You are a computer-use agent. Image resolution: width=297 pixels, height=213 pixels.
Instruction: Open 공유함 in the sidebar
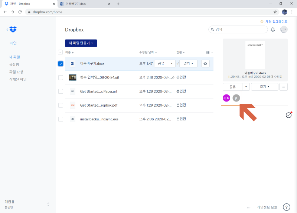(14, 64)
